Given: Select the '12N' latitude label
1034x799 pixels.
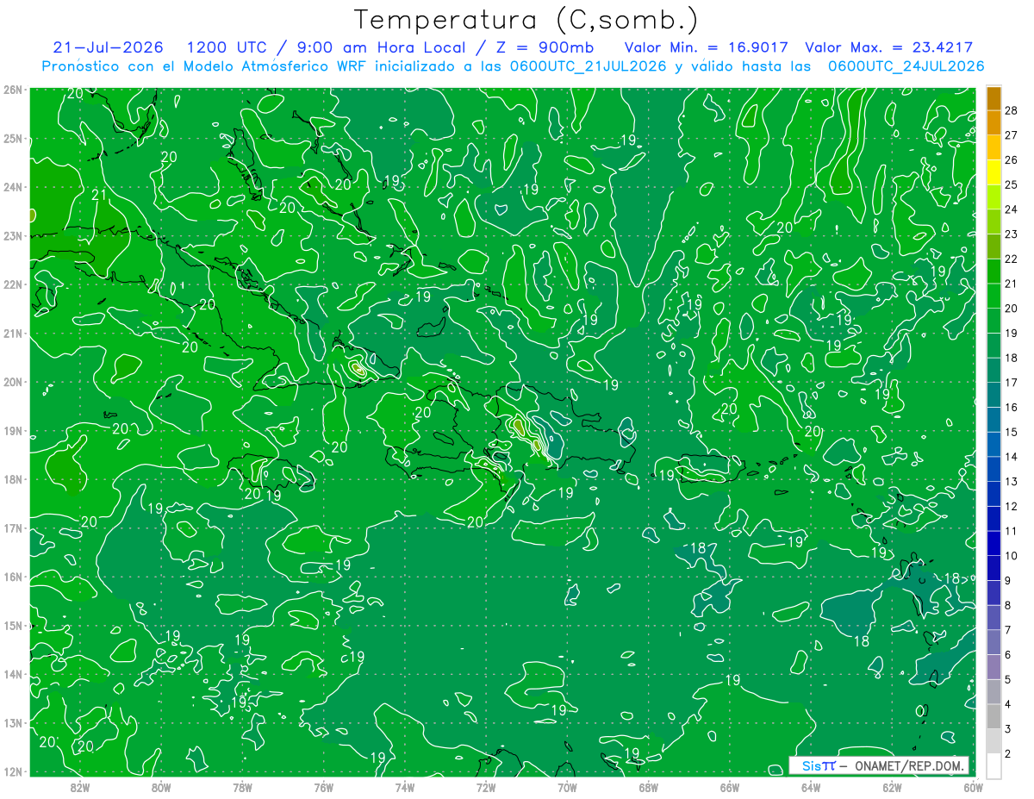Looking at the screenshot, I should (12, 771).
